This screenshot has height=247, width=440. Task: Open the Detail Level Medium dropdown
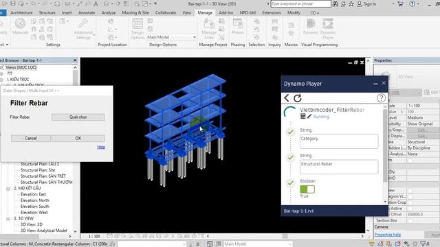pos(423,117)
